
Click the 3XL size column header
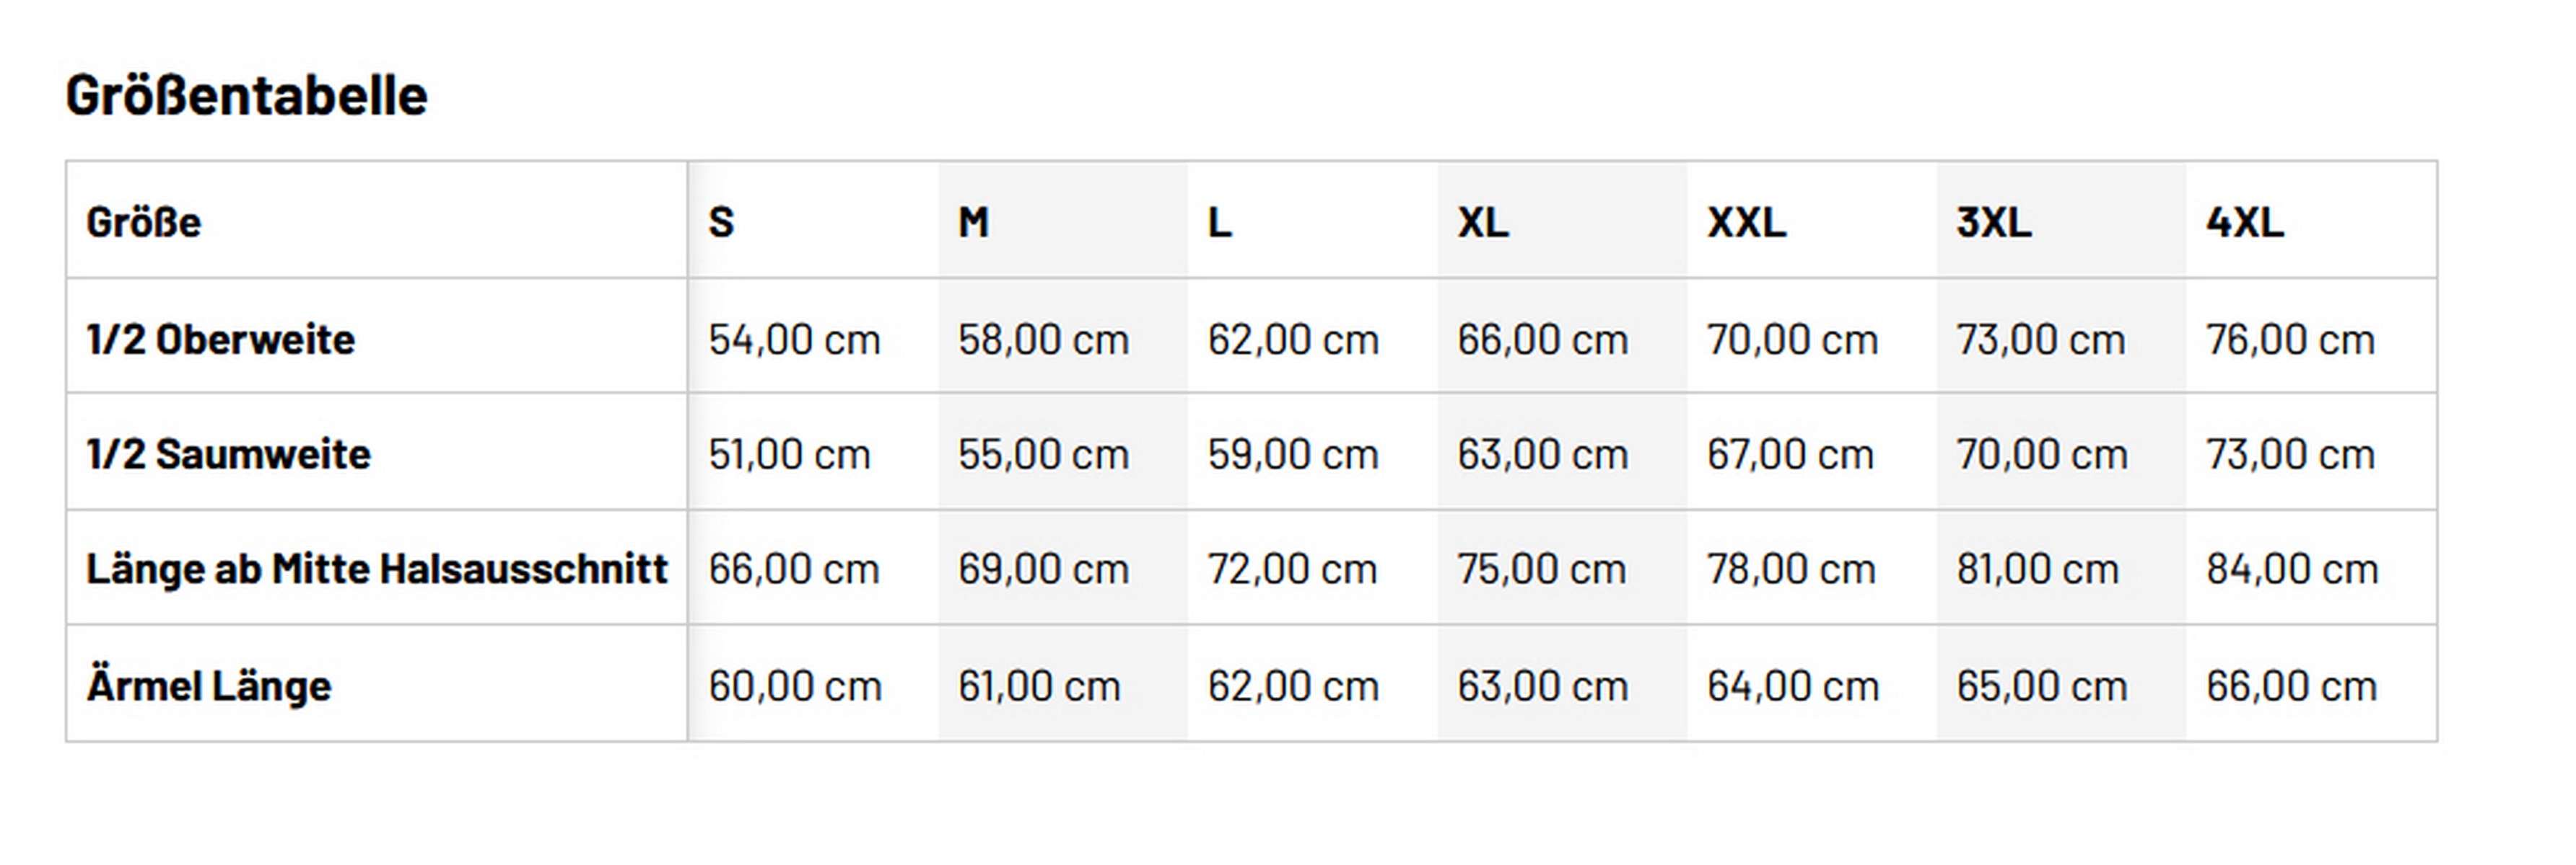pos(1994,222)
